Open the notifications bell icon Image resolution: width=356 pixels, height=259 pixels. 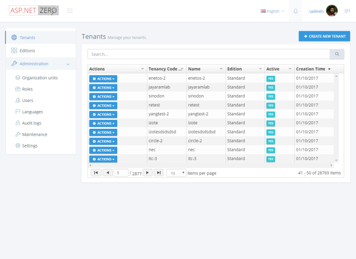point(295,11)
